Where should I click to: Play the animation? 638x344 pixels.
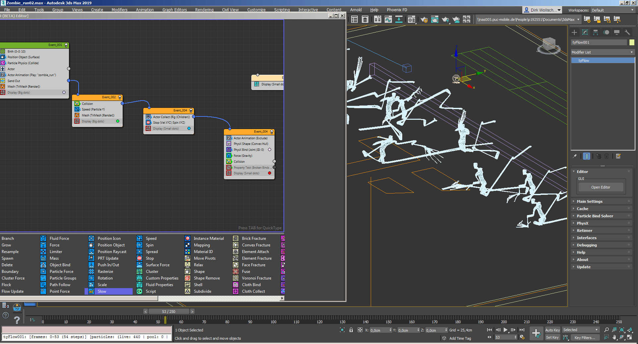[x=505, y=330]
